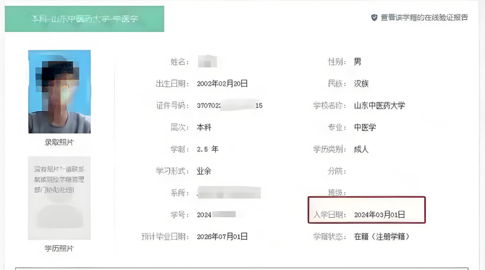The width and height of the screenshot is (485, 270).
Task: Click the 性别 value 男
Action: tap(357, 62)
